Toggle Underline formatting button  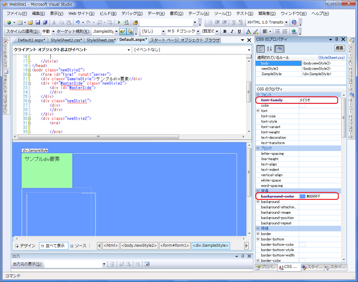(239, 31)
